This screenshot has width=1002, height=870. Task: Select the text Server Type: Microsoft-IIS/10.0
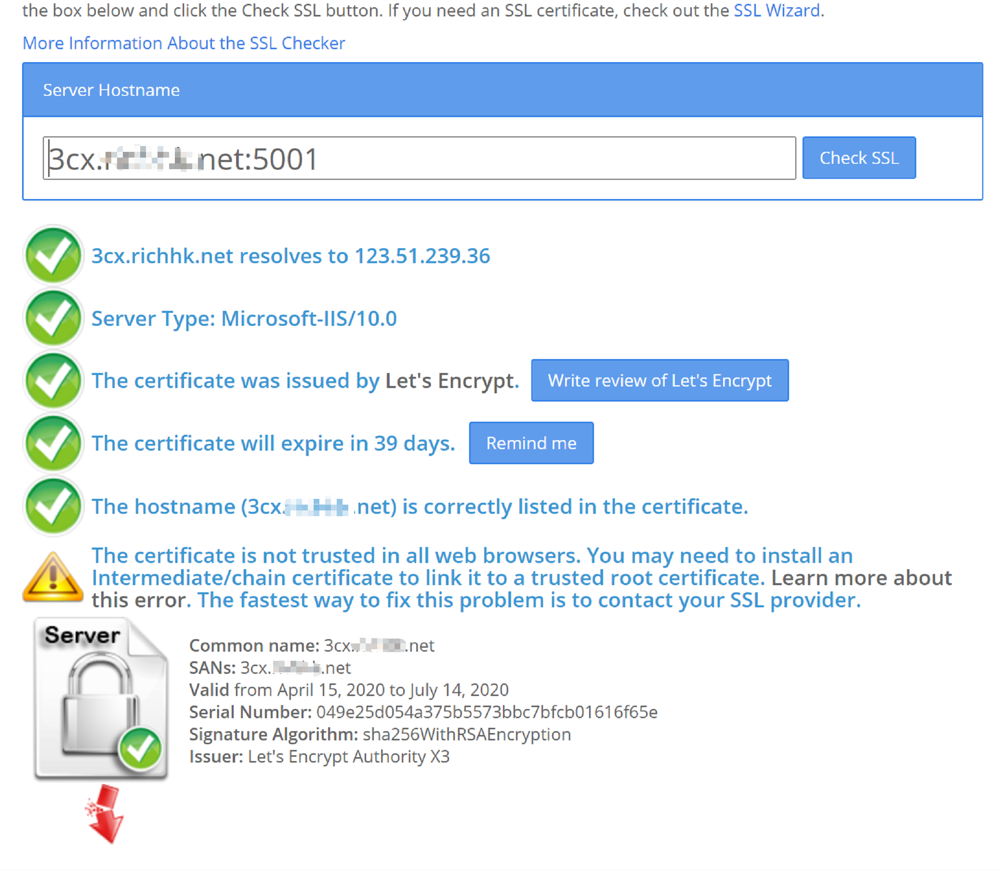[244, 319]
